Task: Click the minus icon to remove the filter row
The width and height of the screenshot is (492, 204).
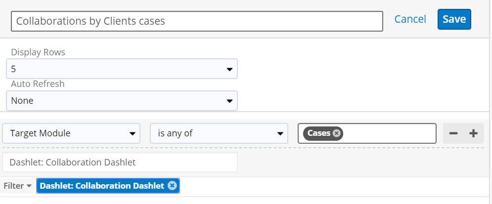Action: pos(453,133)
